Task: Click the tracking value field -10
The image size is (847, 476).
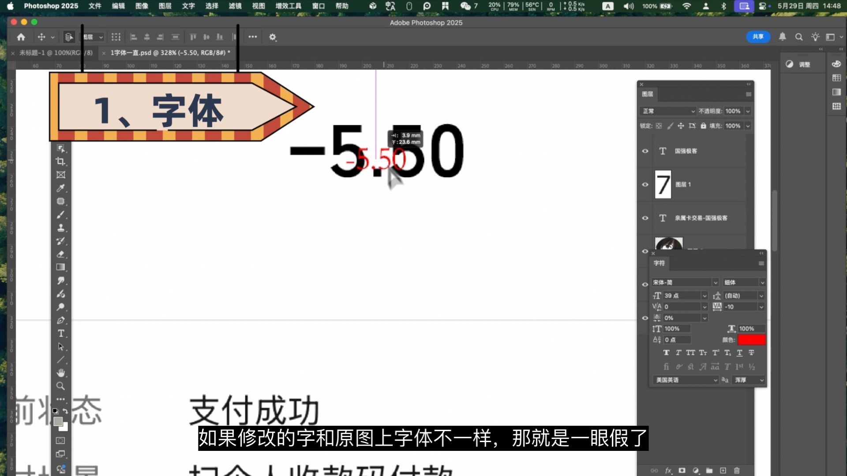Action: [x=740, y=307]
